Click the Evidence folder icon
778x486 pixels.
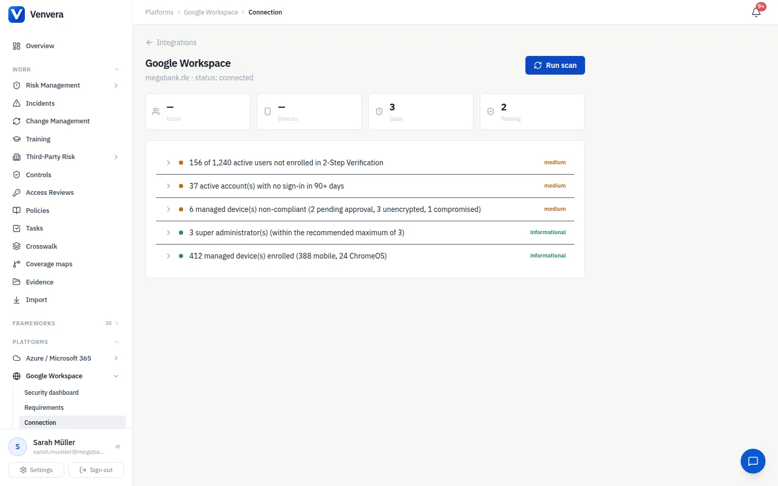pyautogui.click(x=17, y=282)
